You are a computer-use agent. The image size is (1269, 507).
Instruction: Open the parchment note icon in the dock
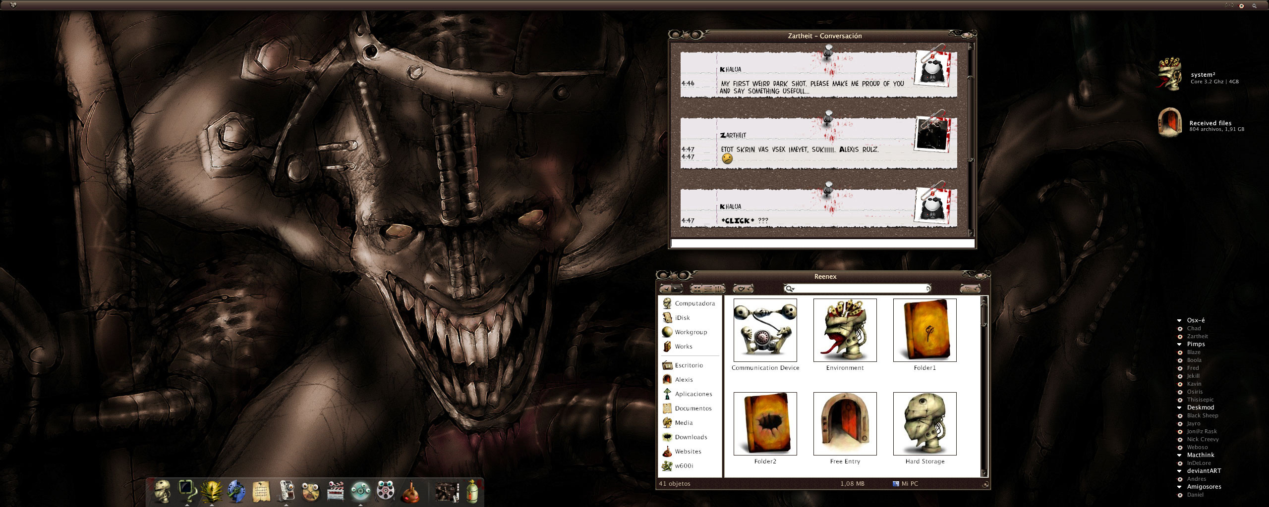[x=261, y=491]
